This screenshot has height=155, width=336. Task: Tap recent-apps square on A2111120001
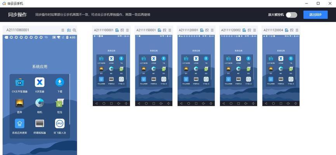click(196, 103)
